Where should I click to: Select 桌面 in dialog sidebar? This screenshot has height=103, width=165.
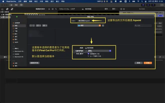point(19,26)
